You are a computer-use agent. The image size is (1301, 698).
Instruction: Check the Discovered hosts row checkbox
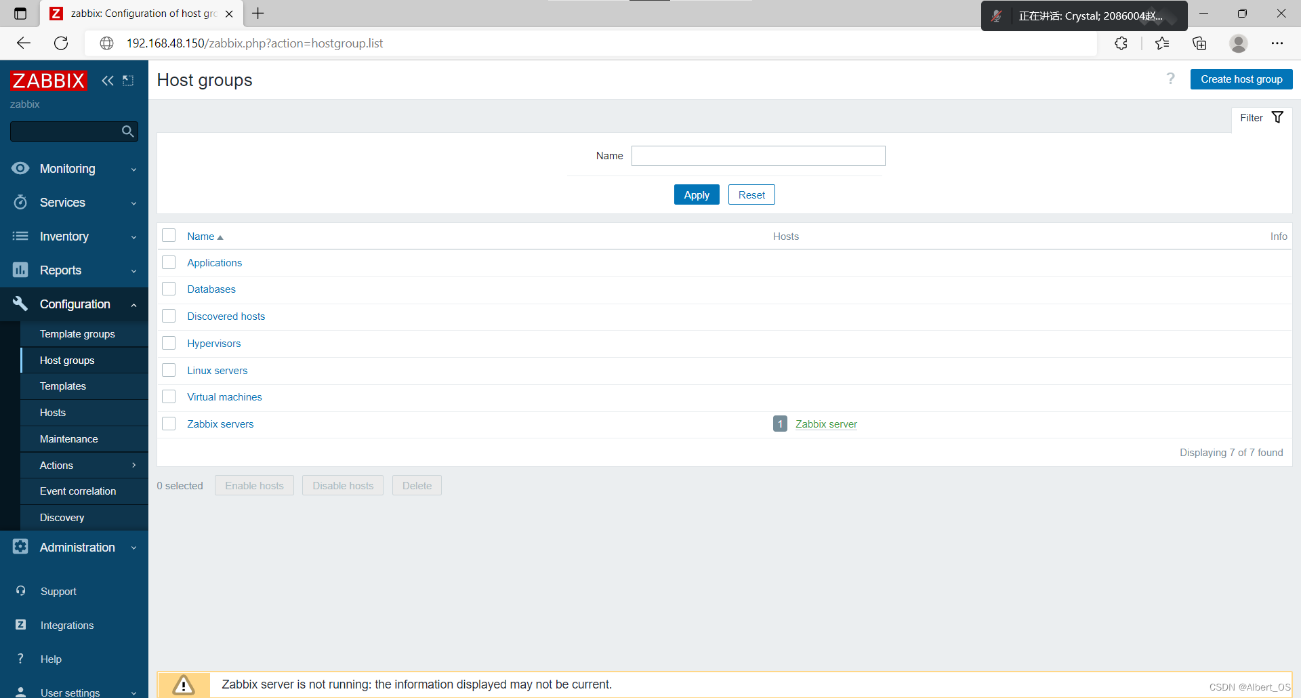(169, 316)
